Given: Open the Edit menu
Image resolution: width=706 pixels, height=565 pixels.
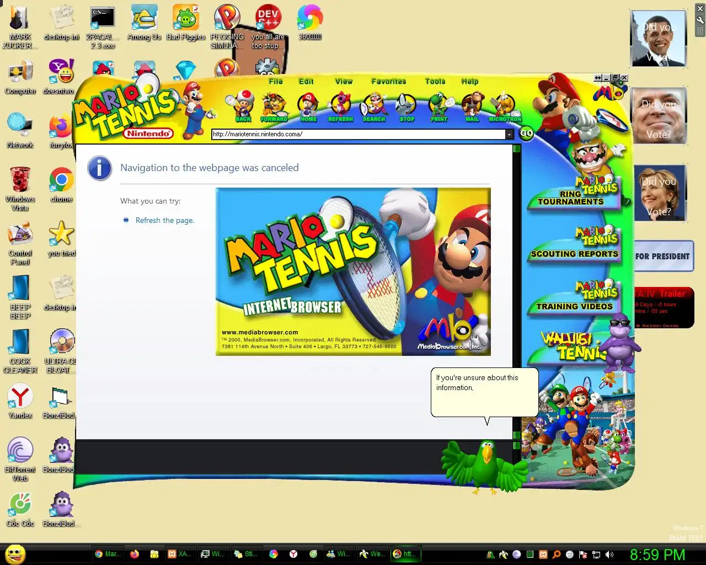Looking at the screenshot, I should pos(306,81).
